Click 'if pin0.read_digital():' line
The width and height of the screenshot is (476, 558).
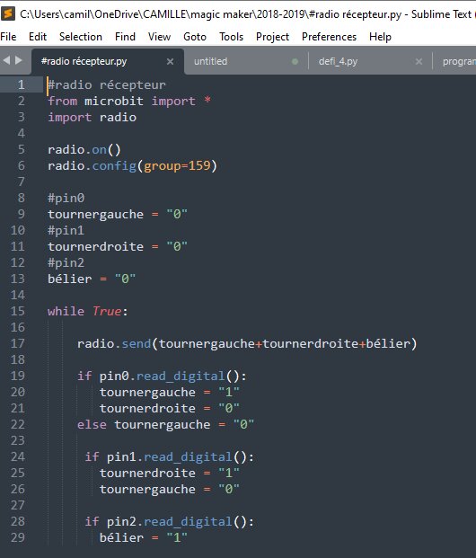pyautogui.click(x=162, y=376)
